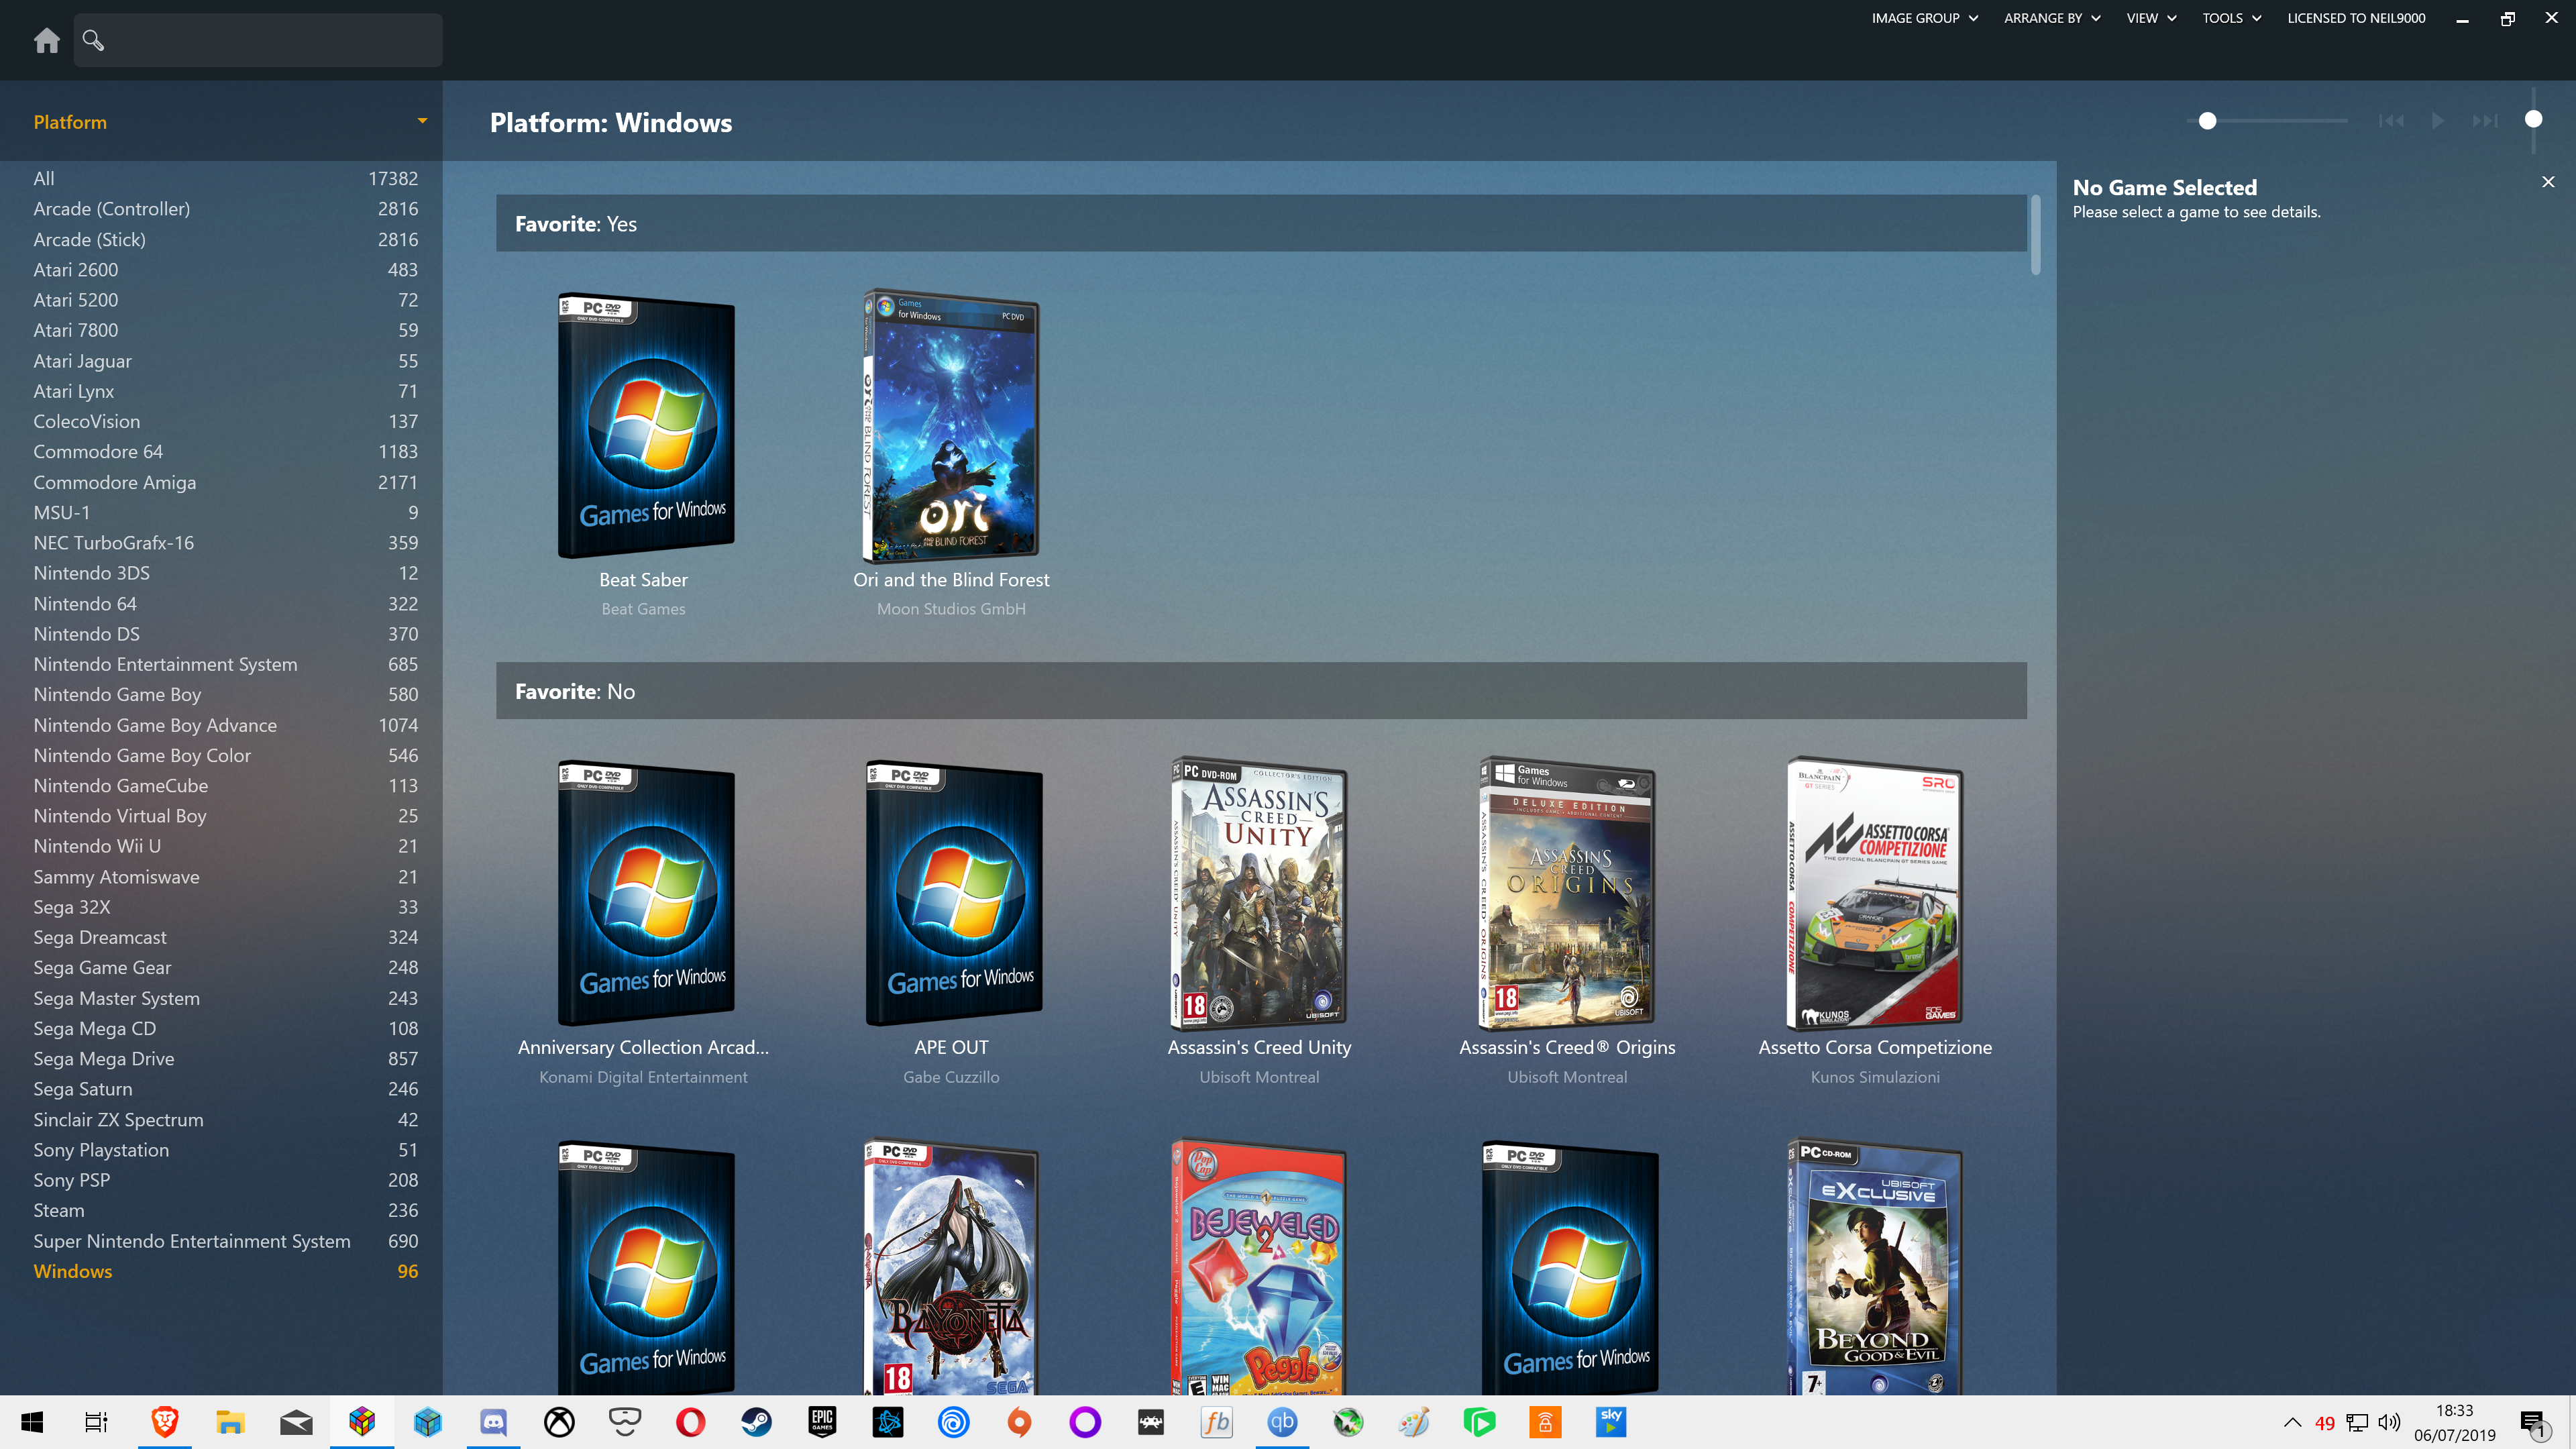Skip to next music track
This screenshot has height=1449, width=2576.
[2485, 121]
